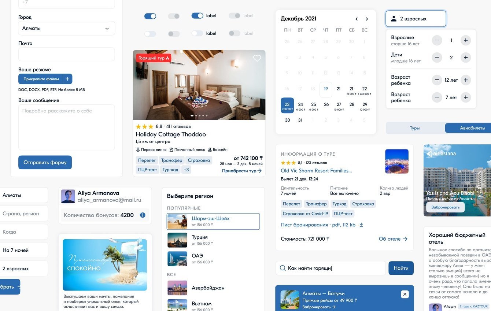The width and height of the screenshot is (491, 311).
Task: Open the "2 взрослых" field below "На 7 ночей"
Action: pos(24,269)
